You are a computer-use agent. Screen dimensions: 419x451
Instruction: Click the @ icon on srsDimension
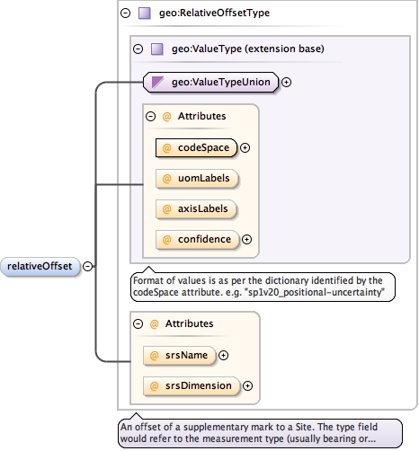[154, 386]
